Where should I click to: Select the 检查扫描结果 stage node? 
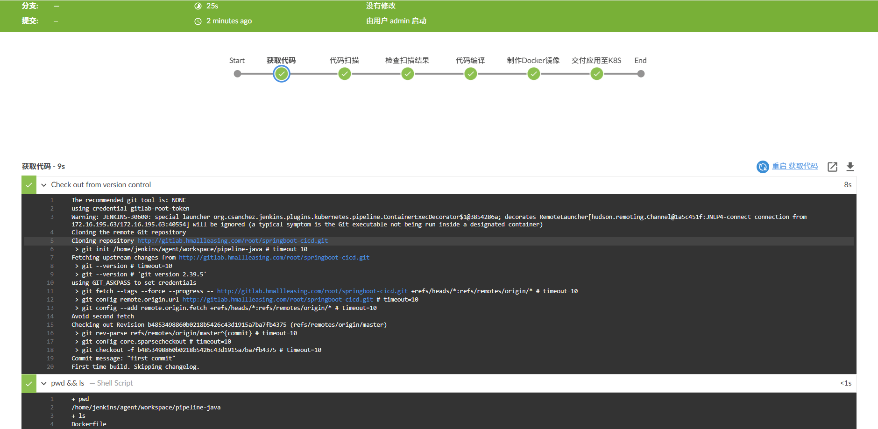click(407, 74)
